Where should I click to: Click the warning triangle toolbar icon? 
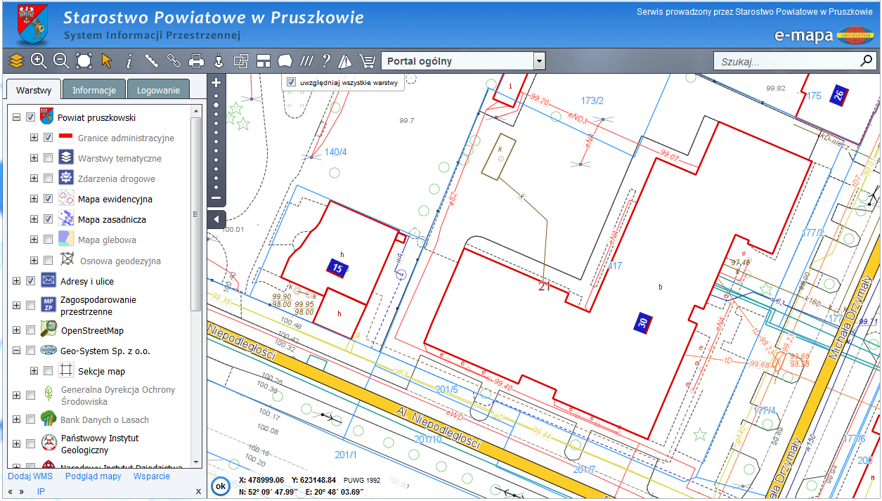[x=345, y=61]
